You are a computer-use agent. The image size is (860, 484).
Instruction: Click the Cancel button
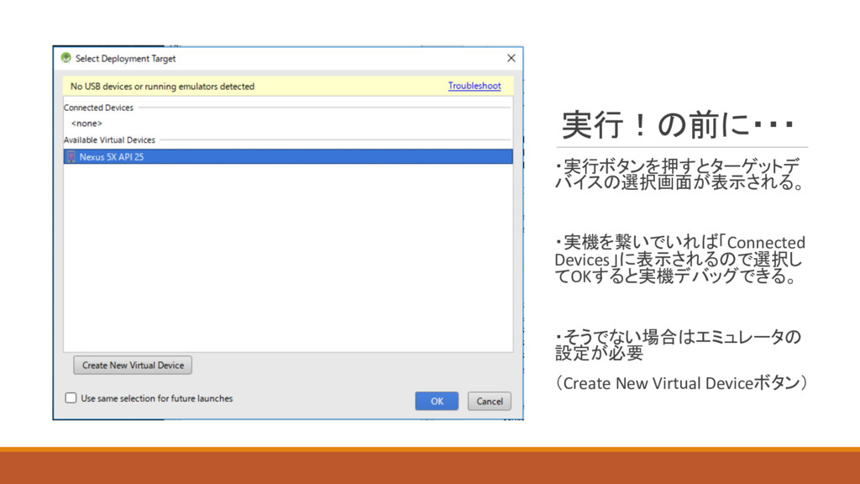click(x=490, y=401)
